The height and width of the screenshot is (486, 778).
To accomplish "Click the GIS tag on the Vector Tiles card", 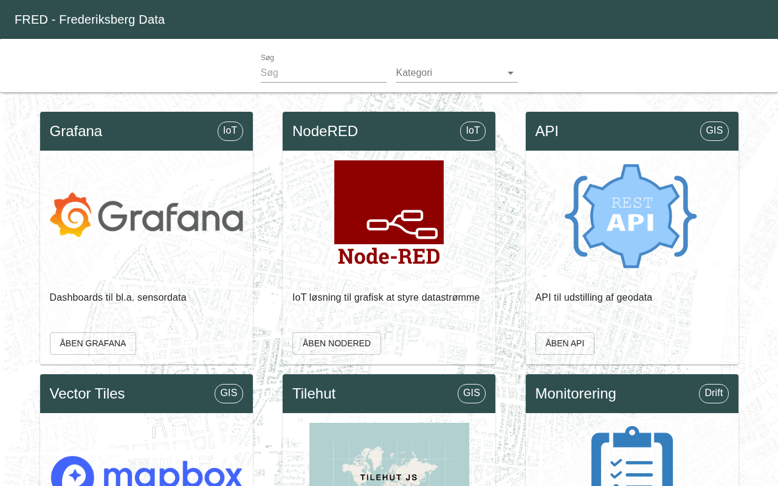I will click(x=229, y=393).
